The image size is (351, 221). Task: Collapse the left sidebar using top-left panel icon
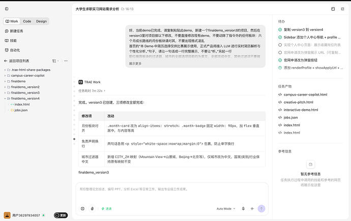(x=7, y=9)
